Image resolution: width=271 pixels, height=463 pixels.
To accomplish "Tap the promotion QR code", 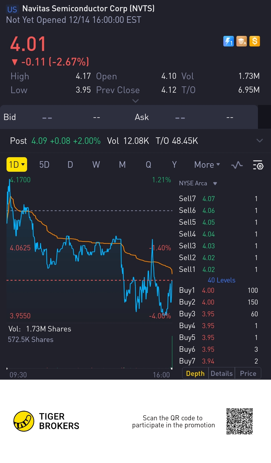I will click(x=239, y=421).
